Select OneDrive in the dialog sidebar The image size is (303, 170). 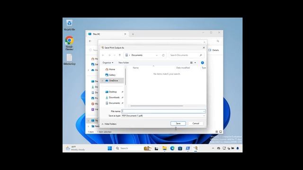point(113,81)
